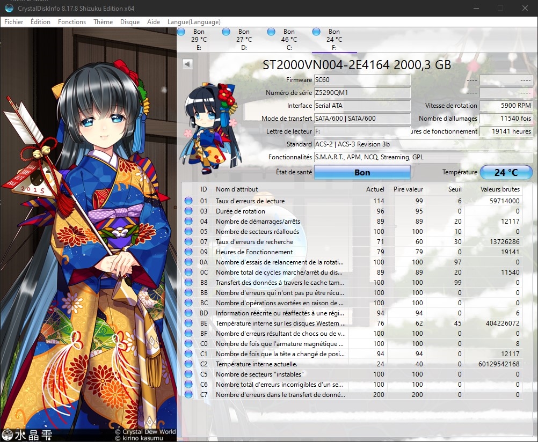This screenshot has height=442, width=538.
Task: Click the transfer mode field SATA/600
Action: [x=362, y=119]
